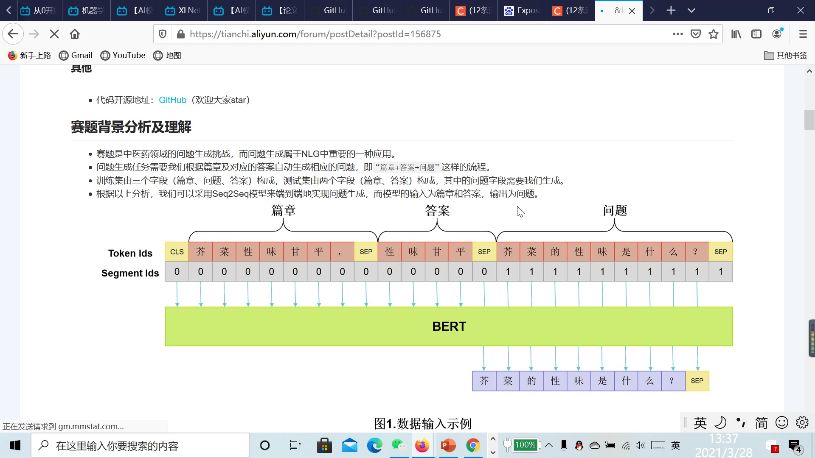The width and height of the screenshot is (815, 458).
Task: Bookmark this page with star
Action: [x=714, y=34]
